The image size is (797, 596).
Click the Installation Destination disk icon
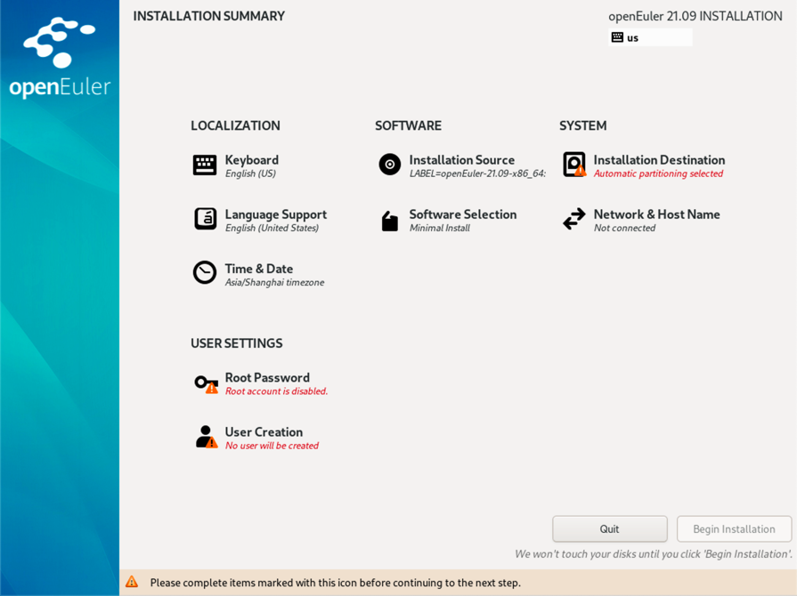574,165
